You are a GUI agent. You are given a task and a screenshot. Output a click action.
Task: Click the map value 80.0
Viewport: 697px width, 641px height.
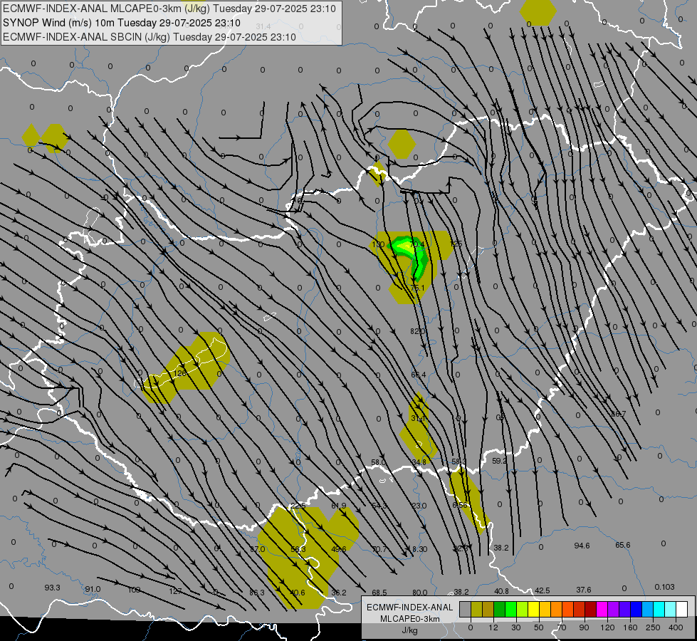419,593
